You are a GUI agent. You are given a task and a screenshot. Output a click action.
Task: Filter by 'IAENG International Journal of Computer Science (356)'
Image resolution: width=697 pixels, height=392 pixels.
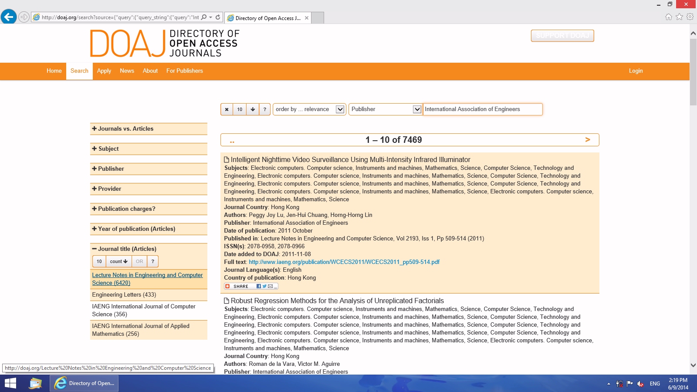click(x=144, y=311)
